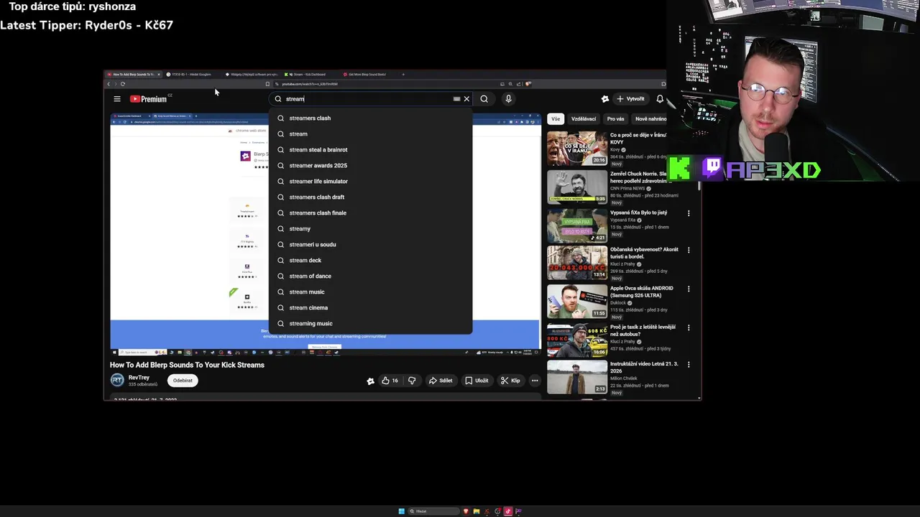This screenshot has width=920, height=517.
Task: Select the Pro vás filter chip
Action: 615,118
